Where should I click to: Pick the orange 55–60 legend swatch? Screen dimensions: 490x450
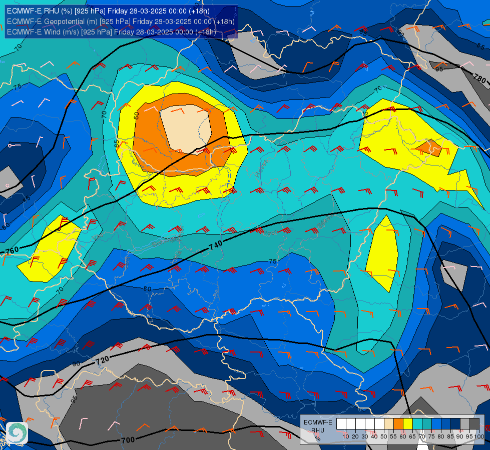(398, 424)
